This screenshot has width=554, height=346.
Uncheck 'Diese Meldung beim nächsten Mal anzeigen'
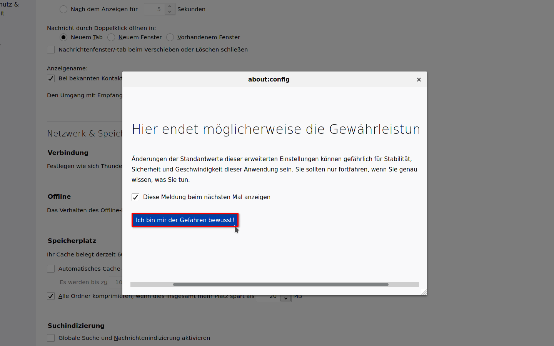tap(135, 197)
